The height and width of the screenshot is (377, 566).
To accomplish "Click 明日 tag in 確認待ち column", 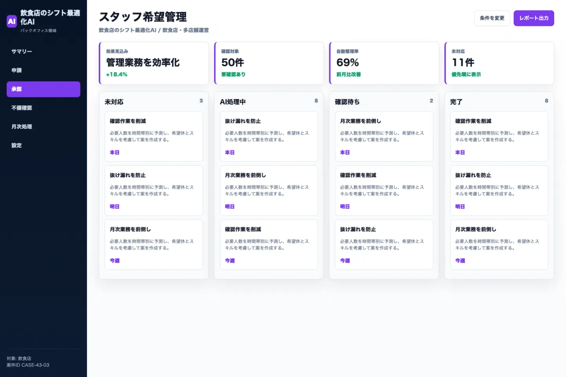I will [345, 206].
